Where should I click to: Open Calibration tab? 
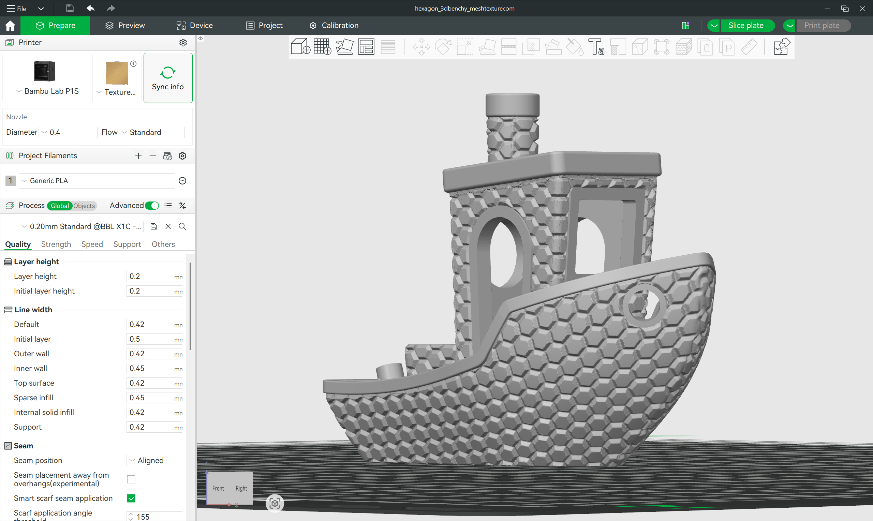(x=334, y=25)
